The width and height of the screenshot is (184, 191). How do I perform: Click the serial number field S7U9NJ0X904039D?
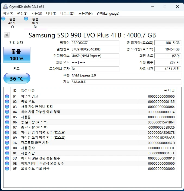[95, 49]
